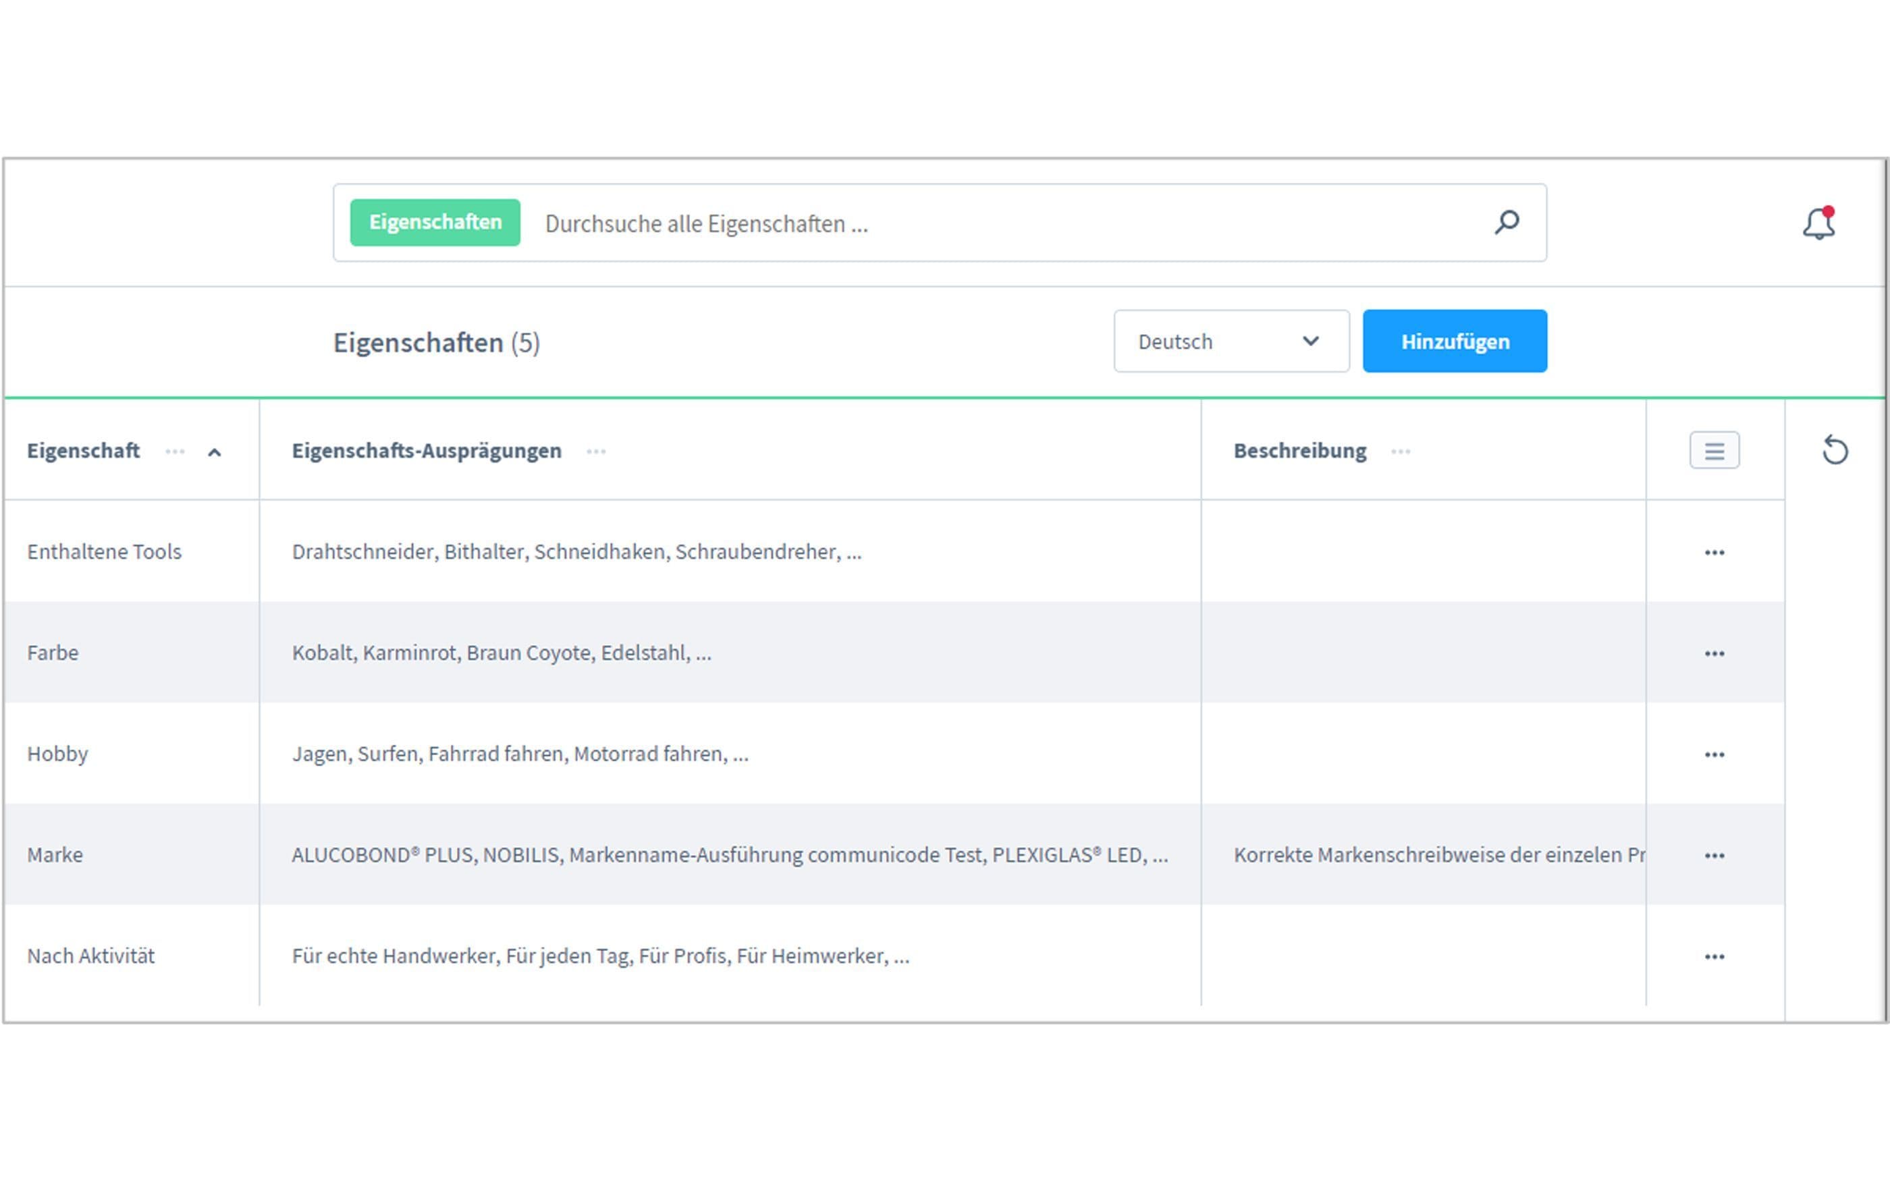The image size is (1890, 1181).
Task: Open row actions for Nach Aktivität
Action: pyautogui.click(x=1715, y=956)
